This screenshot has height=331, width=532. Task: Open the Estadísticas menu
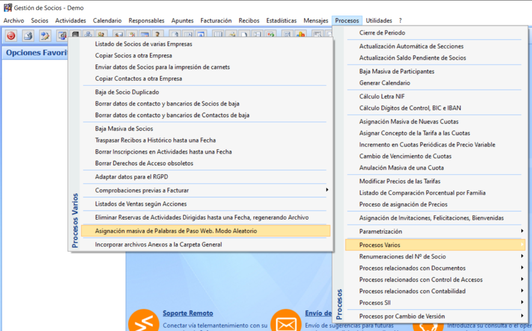tap(281, 21)
